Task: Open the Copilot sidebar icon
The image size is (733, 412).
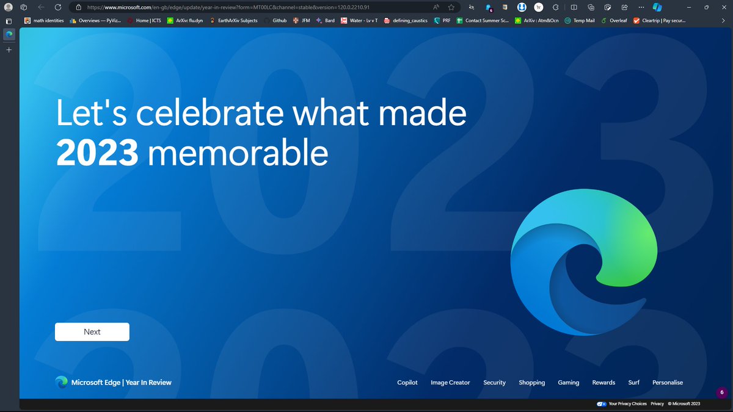Action: click(x=657, y=7)
